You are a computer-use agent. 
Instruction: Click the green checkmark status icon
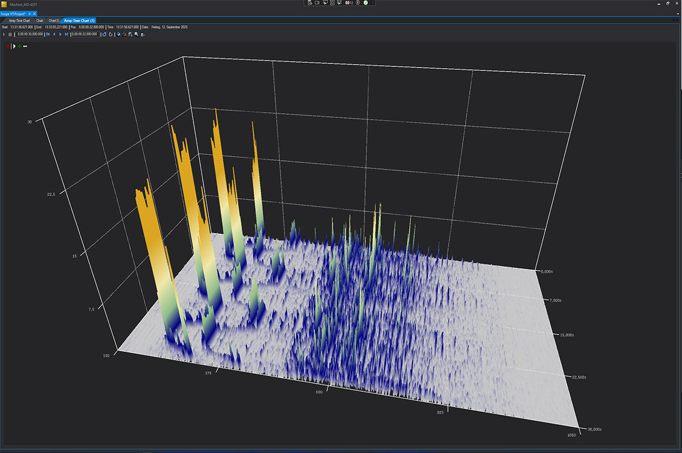[366, 3]
